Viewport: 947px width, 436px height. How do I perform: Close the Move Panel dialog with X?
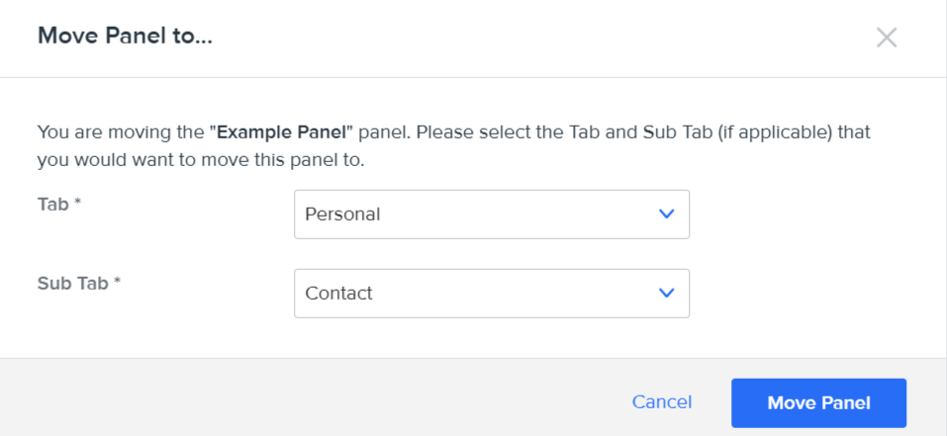click(x=887, y=38)
